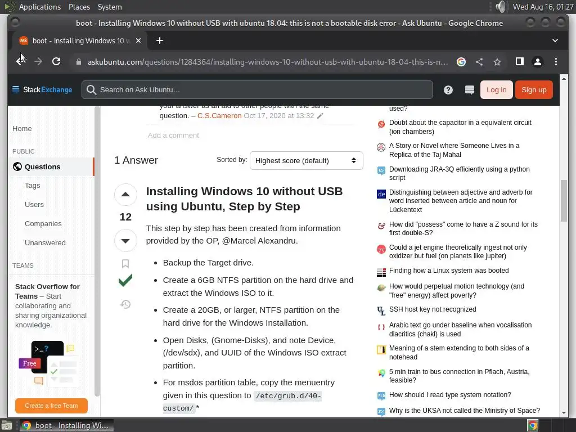Save the answer with bookmark icon
576x432 pixels.
pyautogui.click(x=125, y=263)
